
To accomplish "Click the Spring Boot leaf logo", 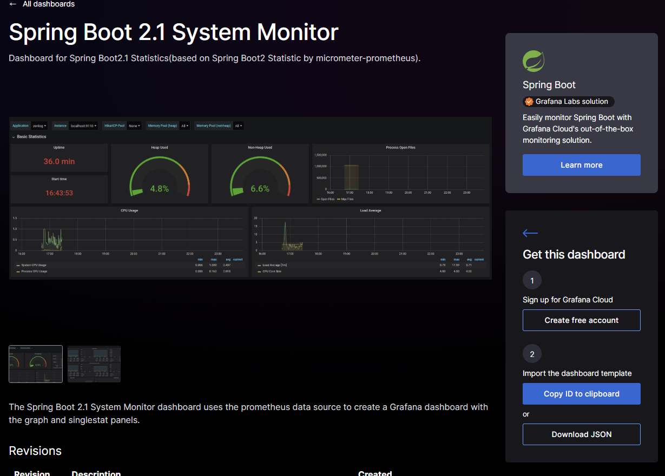I will coord(534,61).
